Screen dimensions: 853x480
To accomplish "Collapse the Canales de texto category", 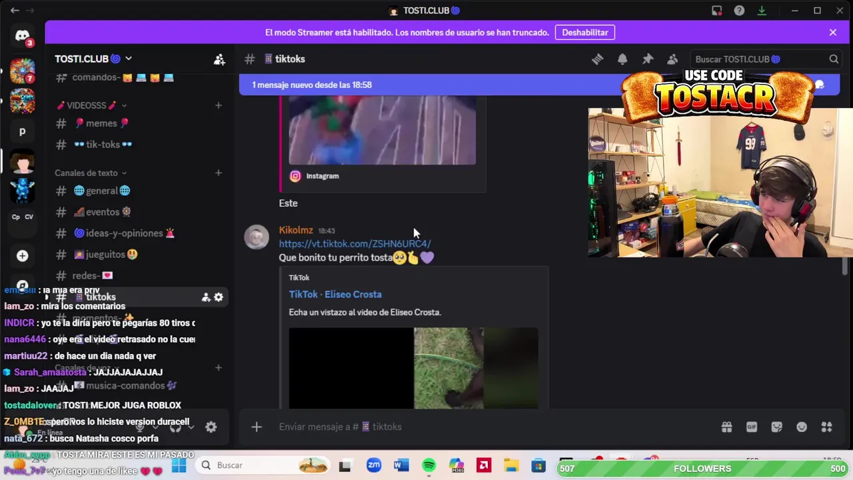I will tap(91, 173).
